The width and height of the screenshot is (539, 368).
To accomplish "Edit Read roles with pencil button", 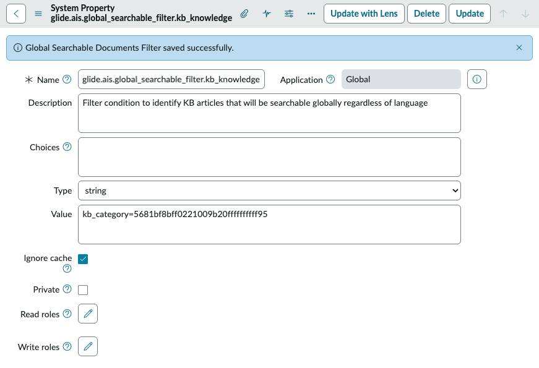I will (88, 314).
